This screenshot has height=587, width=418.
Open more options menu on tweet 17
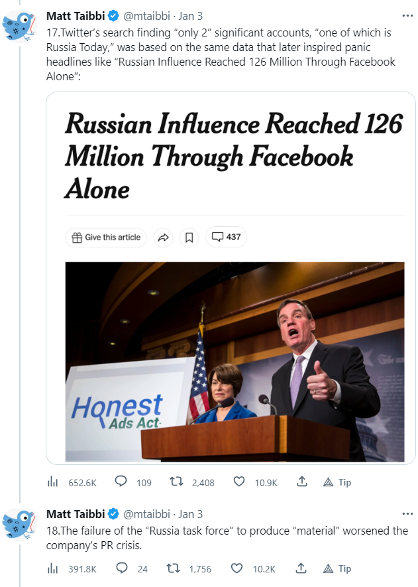coord(407,16)
